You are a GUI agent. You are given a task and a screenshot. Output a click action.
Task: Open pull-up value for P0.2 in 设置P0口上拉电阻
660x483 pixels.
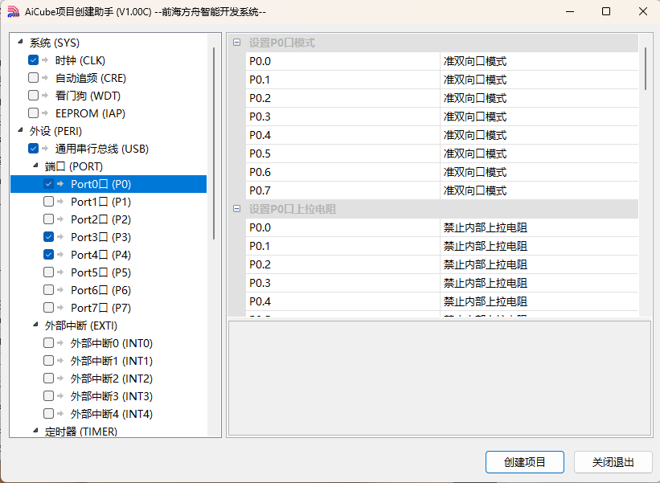539,264
